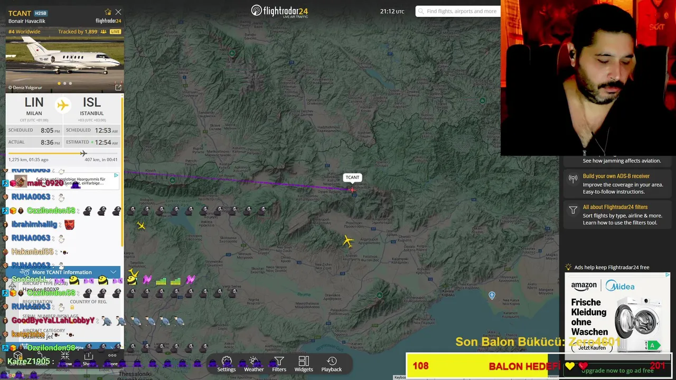Open Build your own ADS-B receiver link

click(x=616, y=176)
